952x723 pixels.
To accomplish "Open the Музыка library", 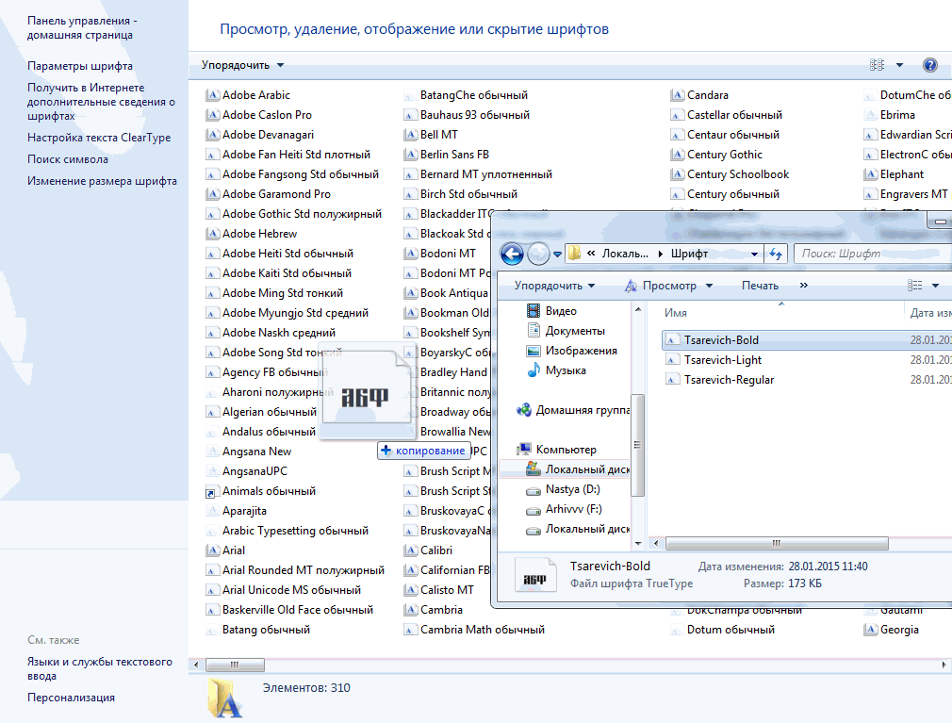I will click(556, 370).
